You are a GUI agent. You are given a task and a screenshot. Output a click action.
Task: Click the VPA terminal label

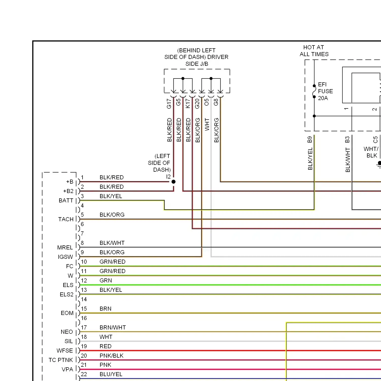coord(67,370)
